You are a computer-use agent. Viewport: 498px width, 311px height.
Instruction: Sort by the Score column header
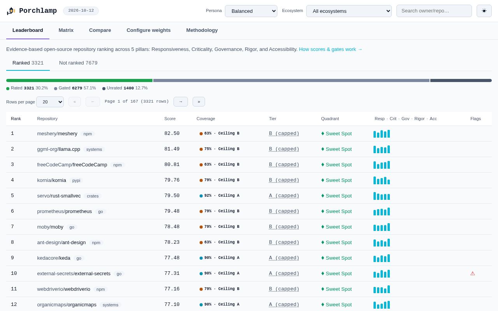coord(170,119)
